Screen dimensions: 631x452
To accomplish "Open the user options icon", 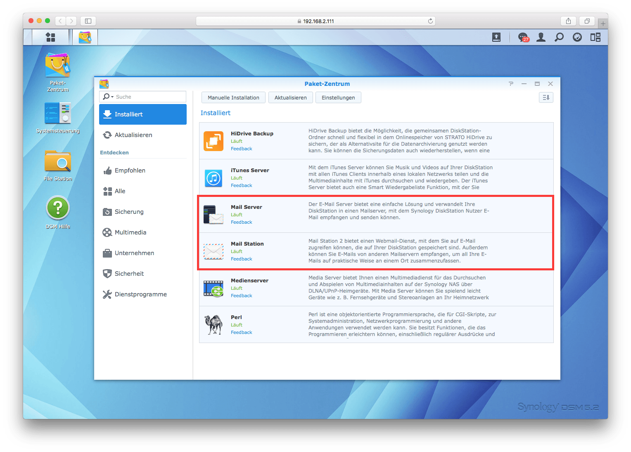I will pos(541,37).
